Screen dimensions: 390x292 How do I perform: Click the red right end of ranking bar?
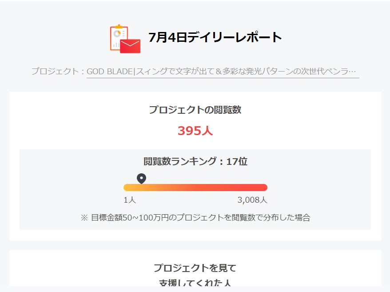pos(263,188)
